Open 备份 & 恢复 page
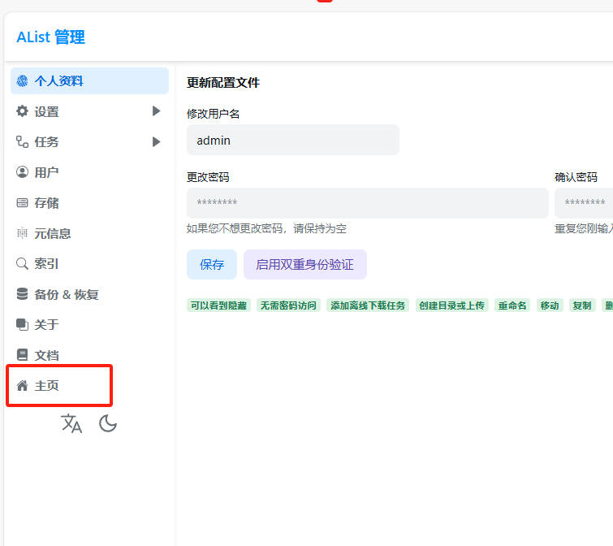The width and height of the screenshot is (613, 546). (89, 294)
